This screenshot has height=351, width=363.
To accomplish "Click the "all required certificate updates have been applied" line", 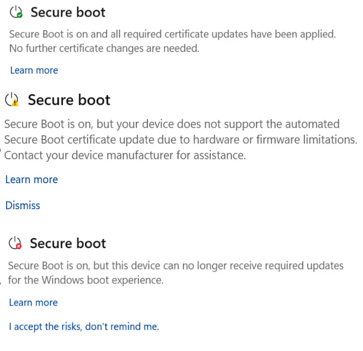I will pos(172,34).
